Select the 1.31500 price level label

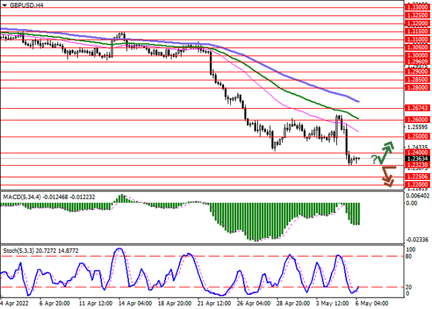click(x=417, y=32)
